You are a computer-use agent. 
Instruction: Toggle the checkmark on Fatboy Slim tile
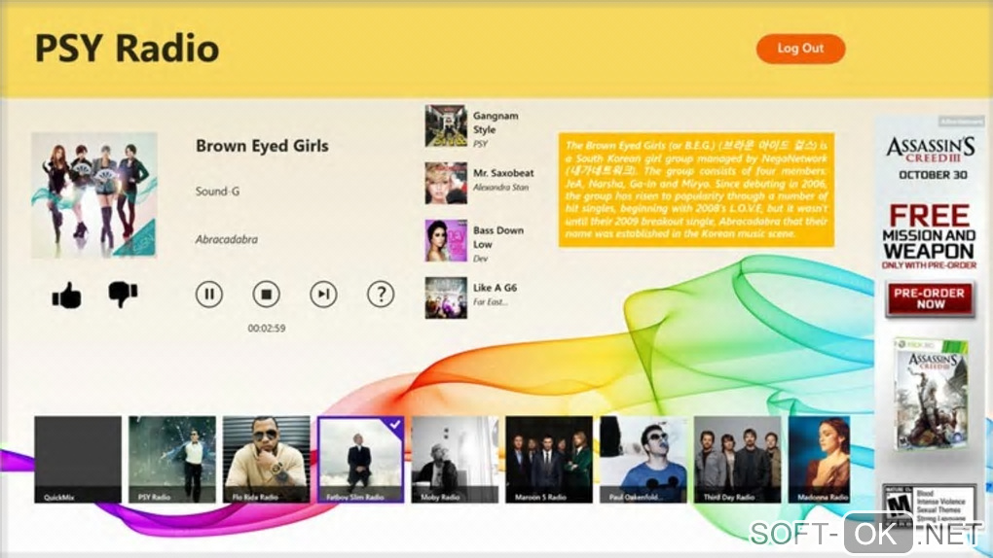point(395,425)
